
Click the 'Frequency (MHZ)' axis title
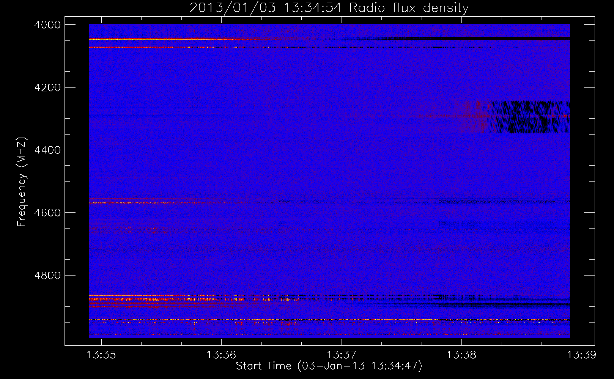click(x=22, y=182)
